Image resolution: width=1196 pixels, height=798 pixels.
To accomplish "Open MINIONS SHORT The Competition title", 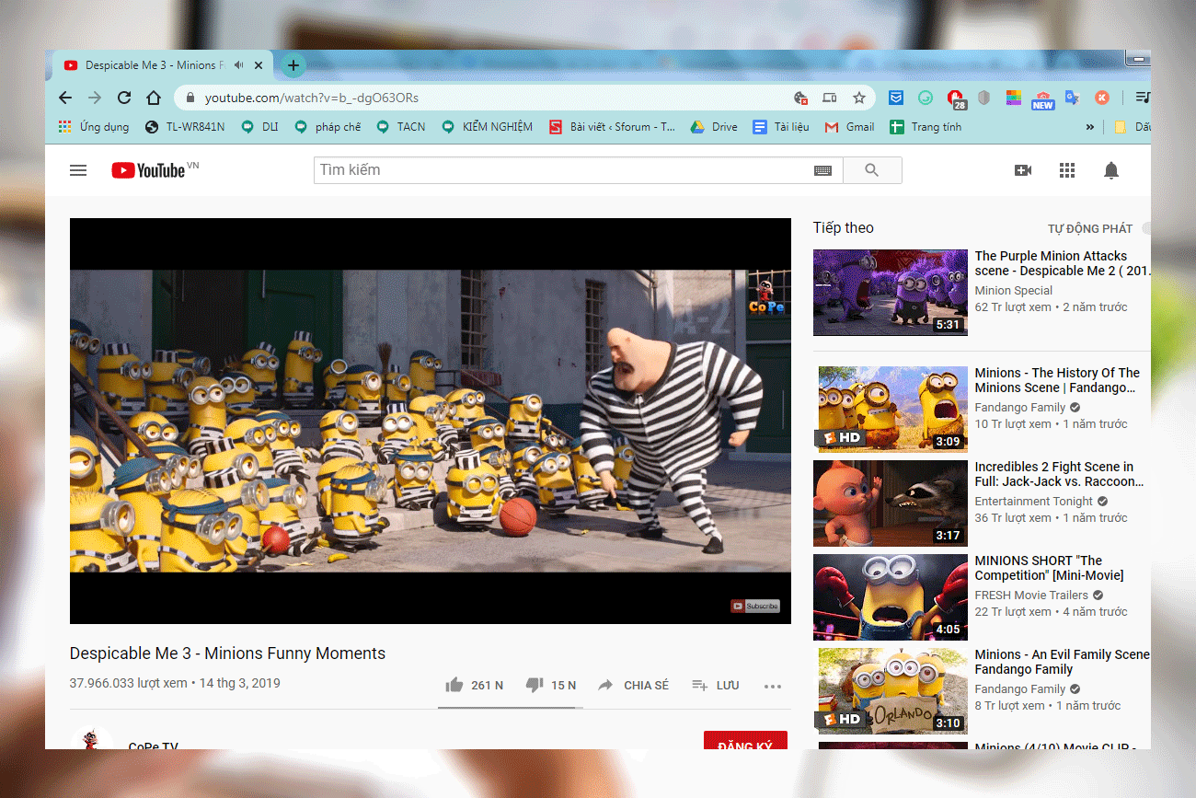I will click(1049, 568).
